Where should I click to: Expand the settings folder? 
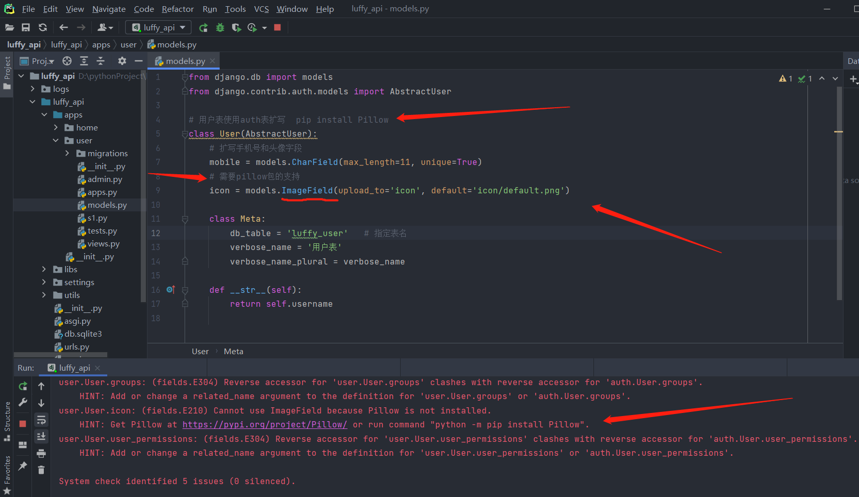[x=44, y=282]
